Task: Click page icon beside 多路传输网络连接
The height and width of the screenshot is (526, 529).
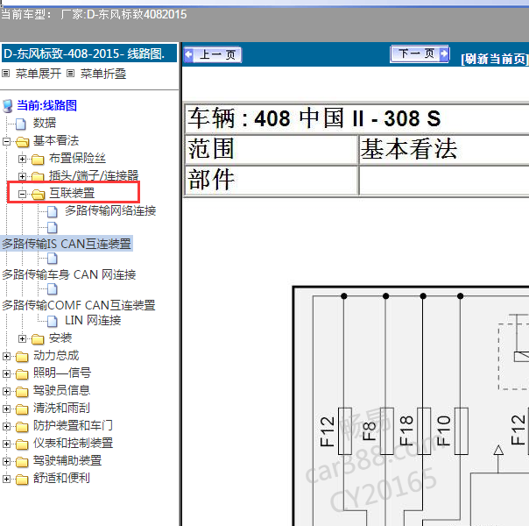Action: (52, 211)
